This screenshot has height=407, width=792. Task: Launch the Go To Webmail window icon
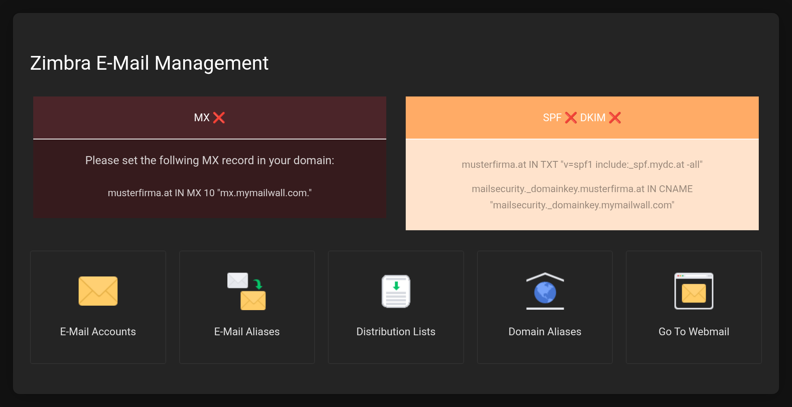point(694,291)
